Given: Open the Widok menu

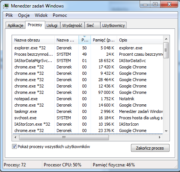Looking at the screenshot, I should (41, 15).
